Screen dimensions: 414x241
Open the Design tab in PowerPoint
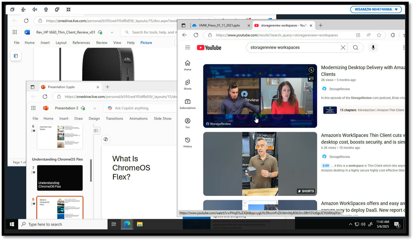pyautogui.click(x=94, y=119)
